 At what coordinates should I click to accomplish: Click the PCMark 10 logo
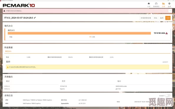pos(19,5)
